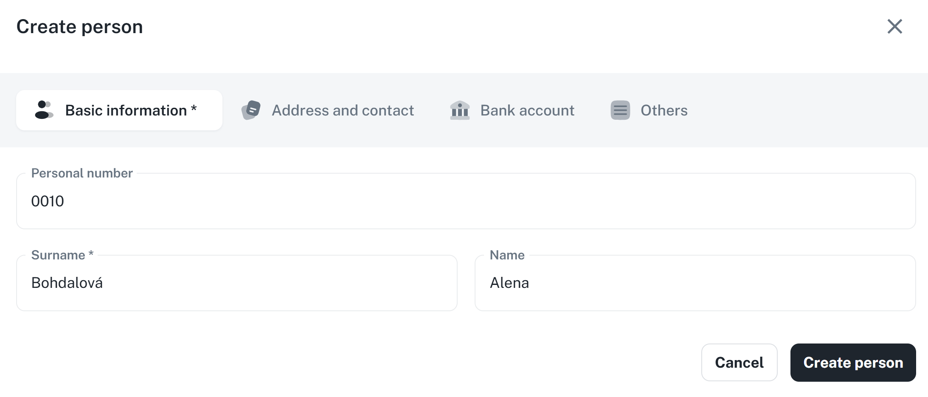The image size is (928, 397).
Task: Focus the Personal number field containing 0010
Action: pos(466,201)
